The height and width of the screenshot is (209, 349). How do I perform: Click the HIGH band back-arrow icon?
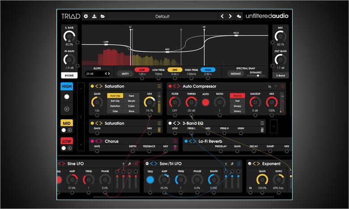[x=67, y=109]
